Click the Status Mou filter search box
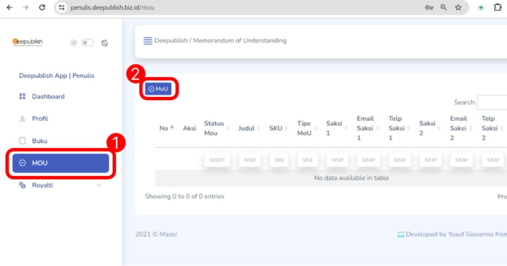This screenshot has width=507, height=266. pos(217,160)
